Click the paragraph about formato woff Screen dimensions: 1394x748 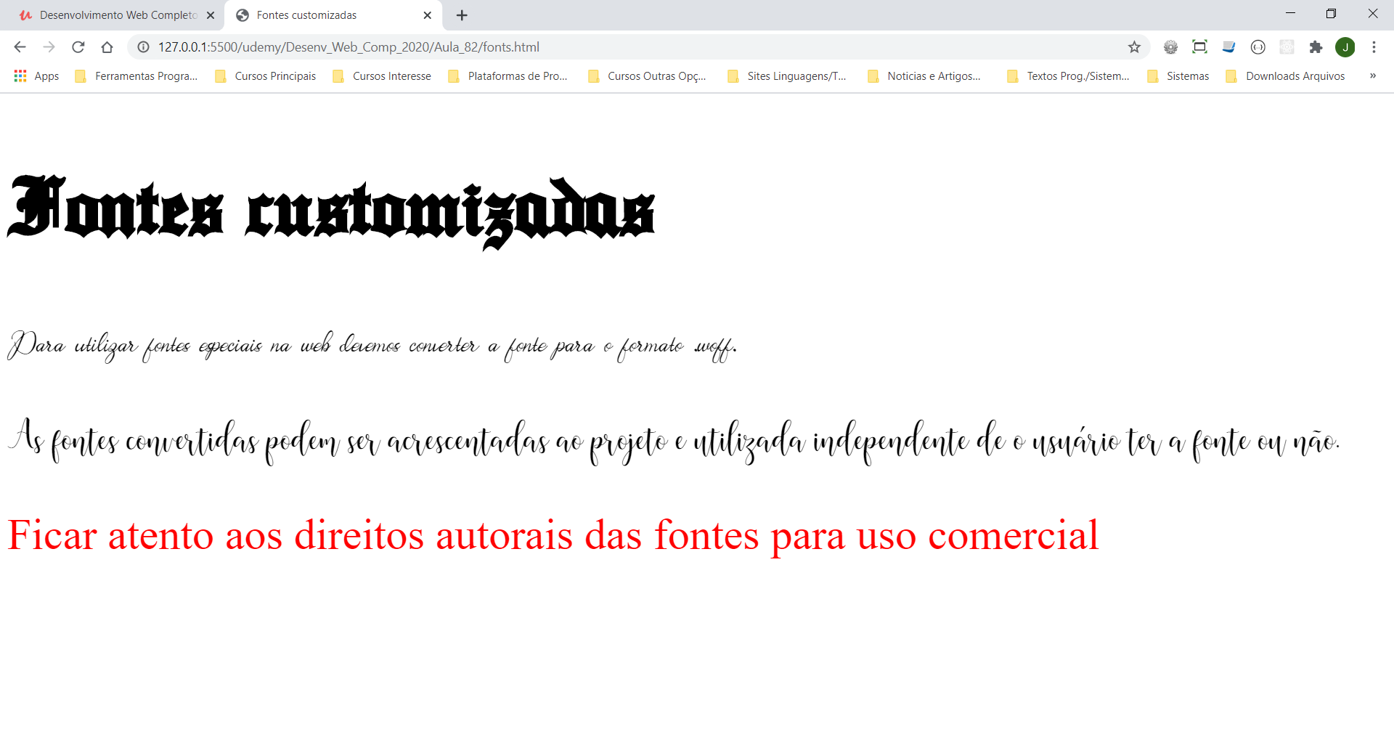pos(372,346)
